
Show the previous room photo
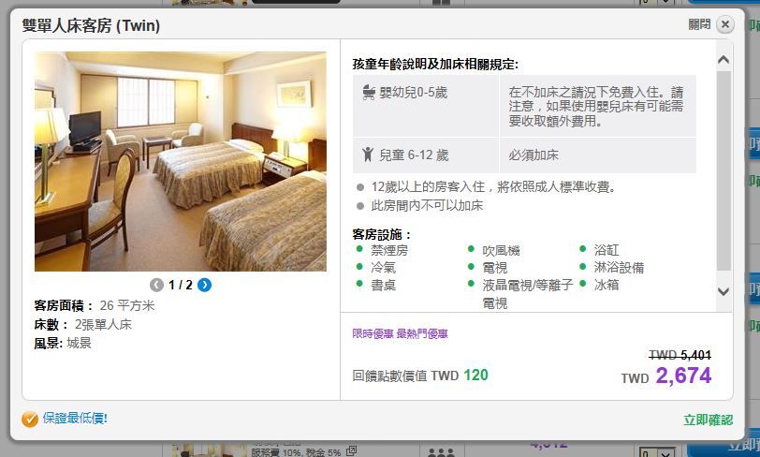tap(156, 285)
